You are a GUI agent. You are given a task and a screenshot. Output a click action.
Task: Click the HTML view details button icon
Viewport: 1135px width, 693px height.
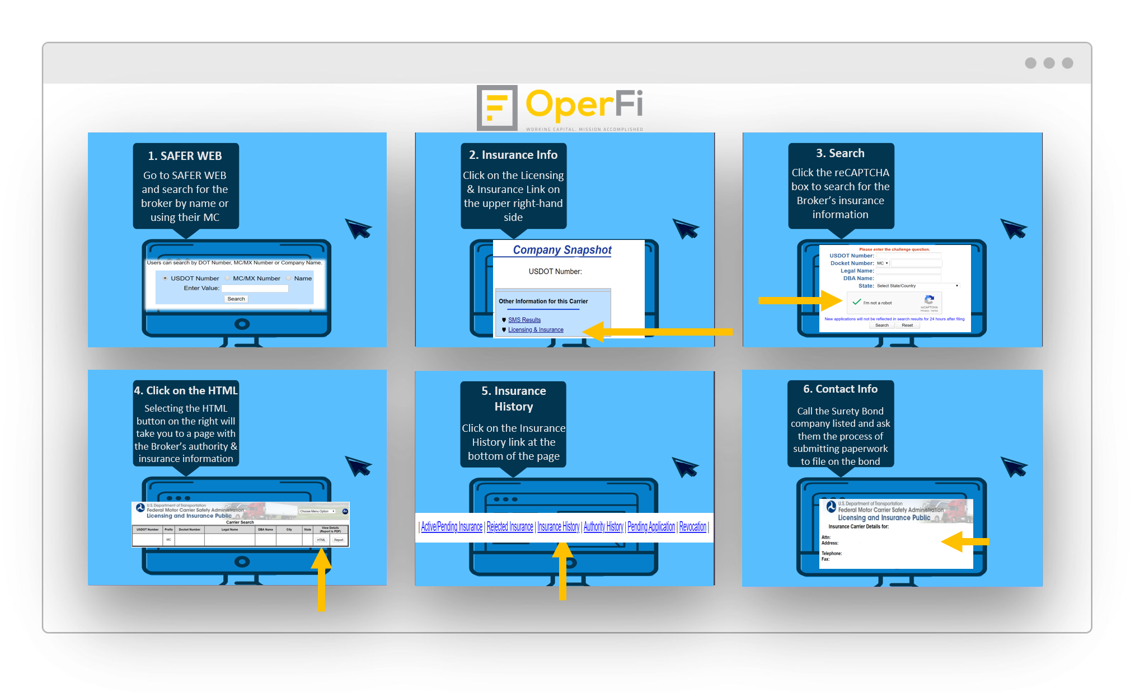320,540
